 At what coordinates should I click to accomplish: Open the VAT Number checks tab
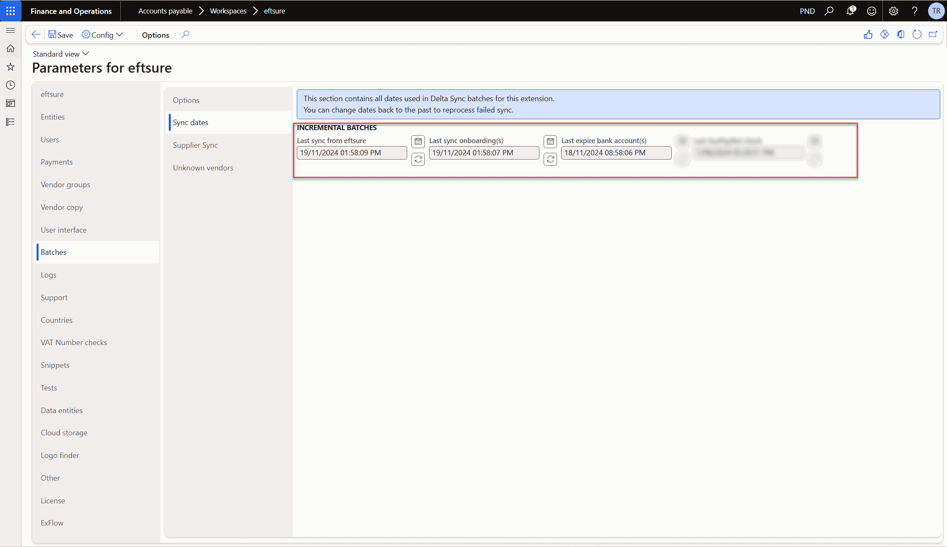point(97,343)
